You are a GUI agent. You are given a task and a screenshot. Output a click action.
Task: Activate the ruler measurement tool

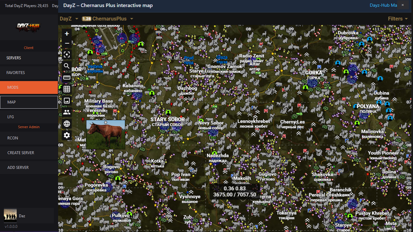point(66,77)
